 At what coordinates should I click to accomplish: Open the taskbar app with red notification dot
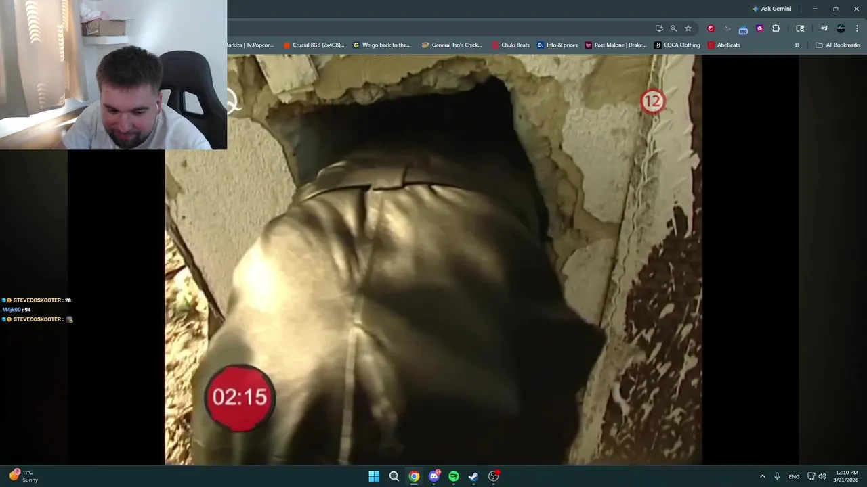[494, 476]
